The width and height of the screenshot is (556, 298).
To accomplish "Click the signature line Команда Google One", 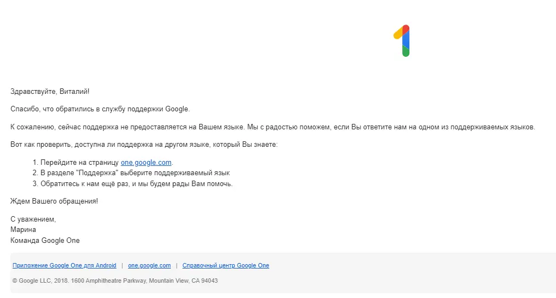I will coord(45,240).
